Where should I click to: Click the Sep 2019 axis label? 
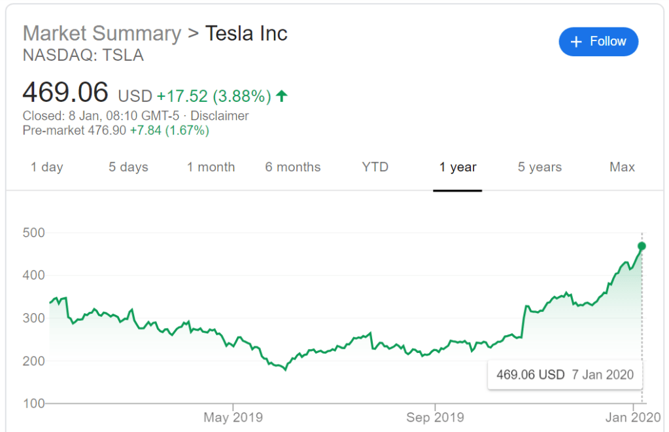pyautogui.click(x=435, y=417)
